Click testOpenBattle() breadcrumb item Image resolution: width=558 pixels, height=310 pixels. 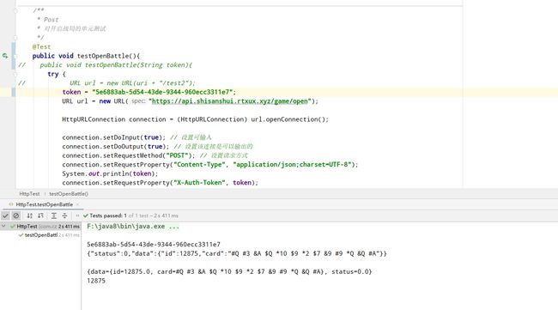(x=69, y=193)
